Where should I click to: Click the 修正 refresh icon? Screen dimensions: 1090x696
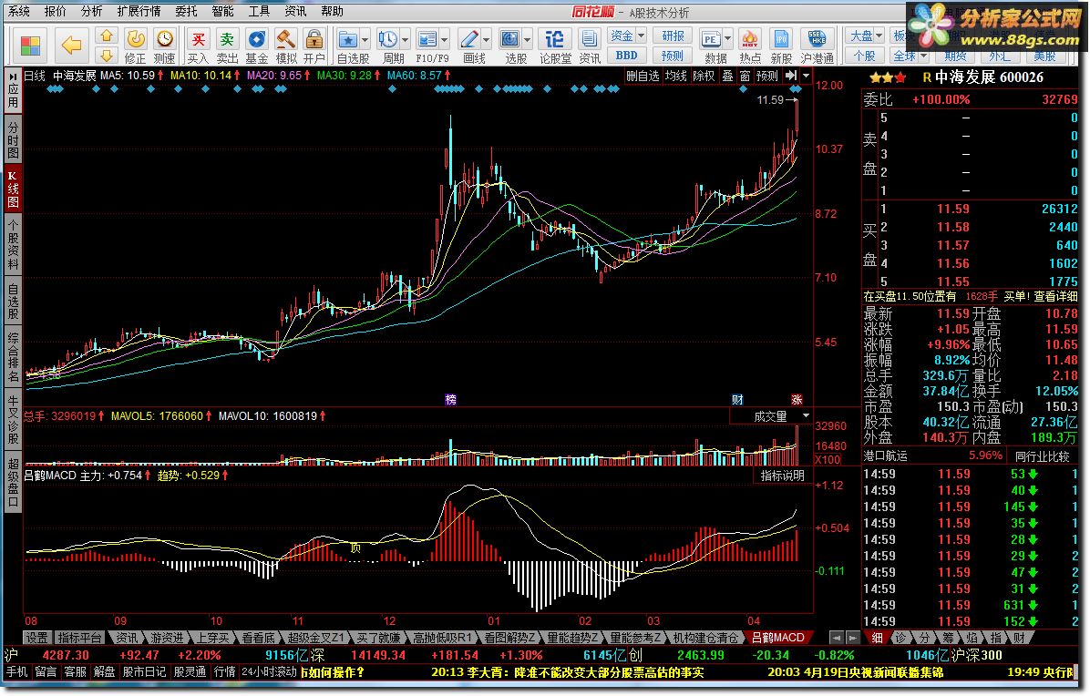click(136, 39)
